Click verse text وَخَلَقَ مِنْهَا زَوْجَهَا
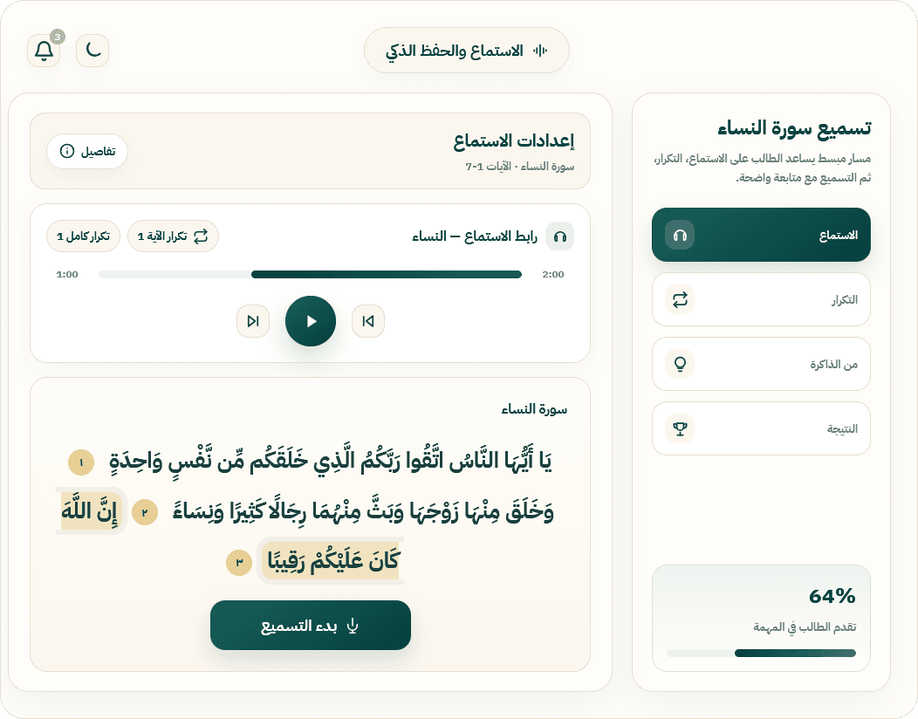The height and width of the screenshot is (719, 918). [x=479, y=511]
